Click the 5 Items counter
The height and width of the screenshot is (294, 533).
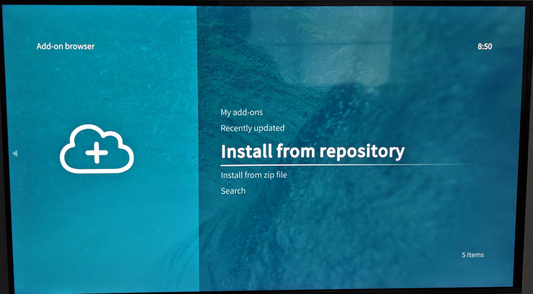473,255
